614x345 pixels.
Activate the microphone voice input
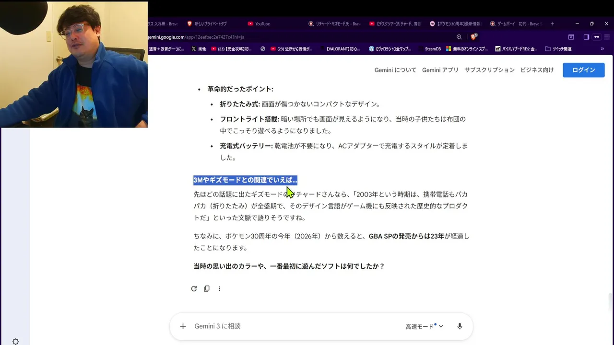pos(460,326)
